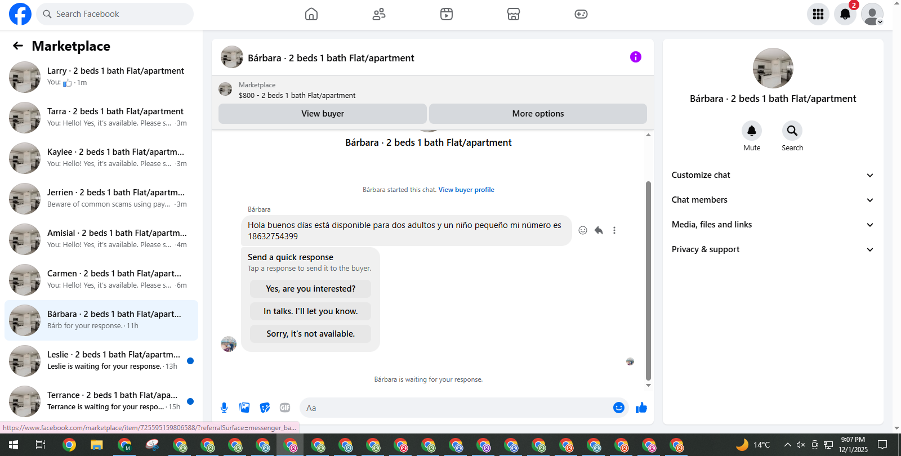
Task: Open Carmen's conversation
Action: [x=101, y=280]
